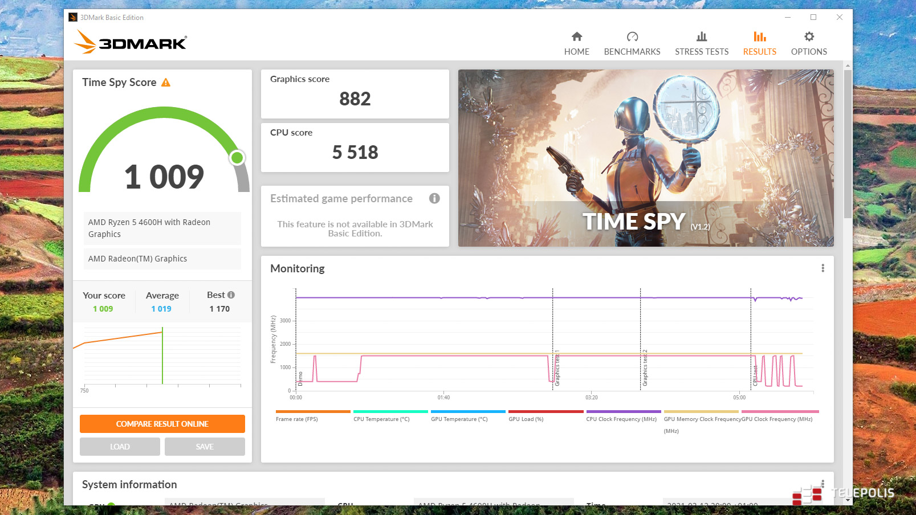Click the Home icon in navigation
Viewport: 916px width, 515px height.
pos(576,37)
